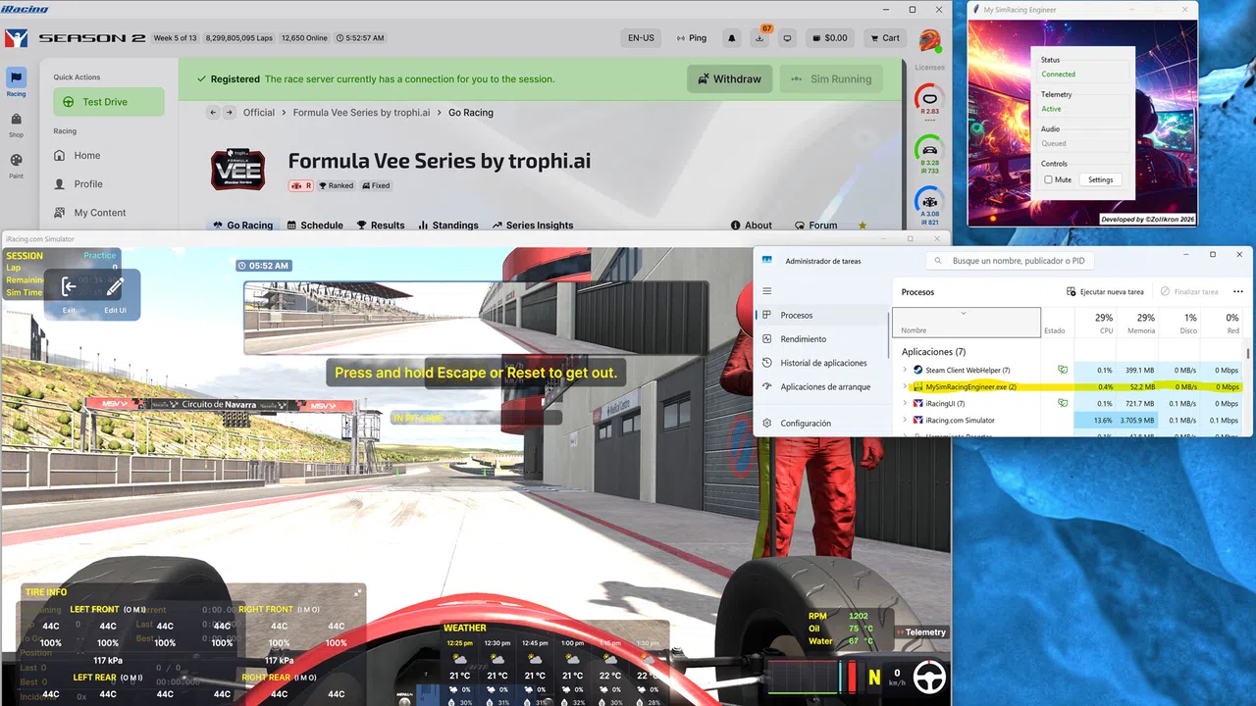Sort processes by Red column
Screen dimensions: 1256x706
pyautogui.click(x=1223, y=323)
